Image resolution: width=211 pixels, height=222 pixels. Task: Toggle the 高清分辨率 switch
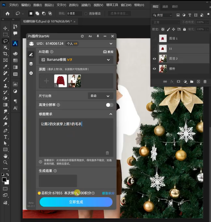pyautogui.click(x=110, y=105)
